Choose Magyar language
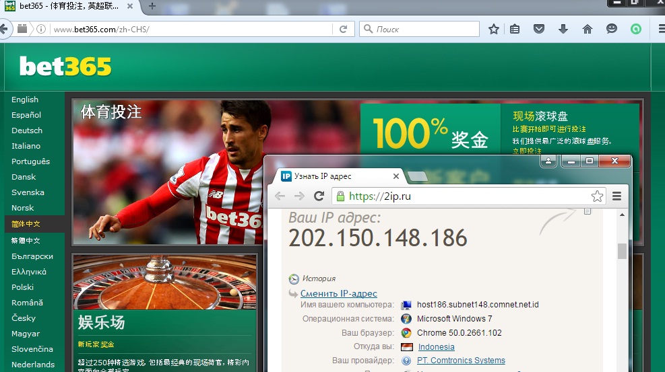 pos(26,334)
